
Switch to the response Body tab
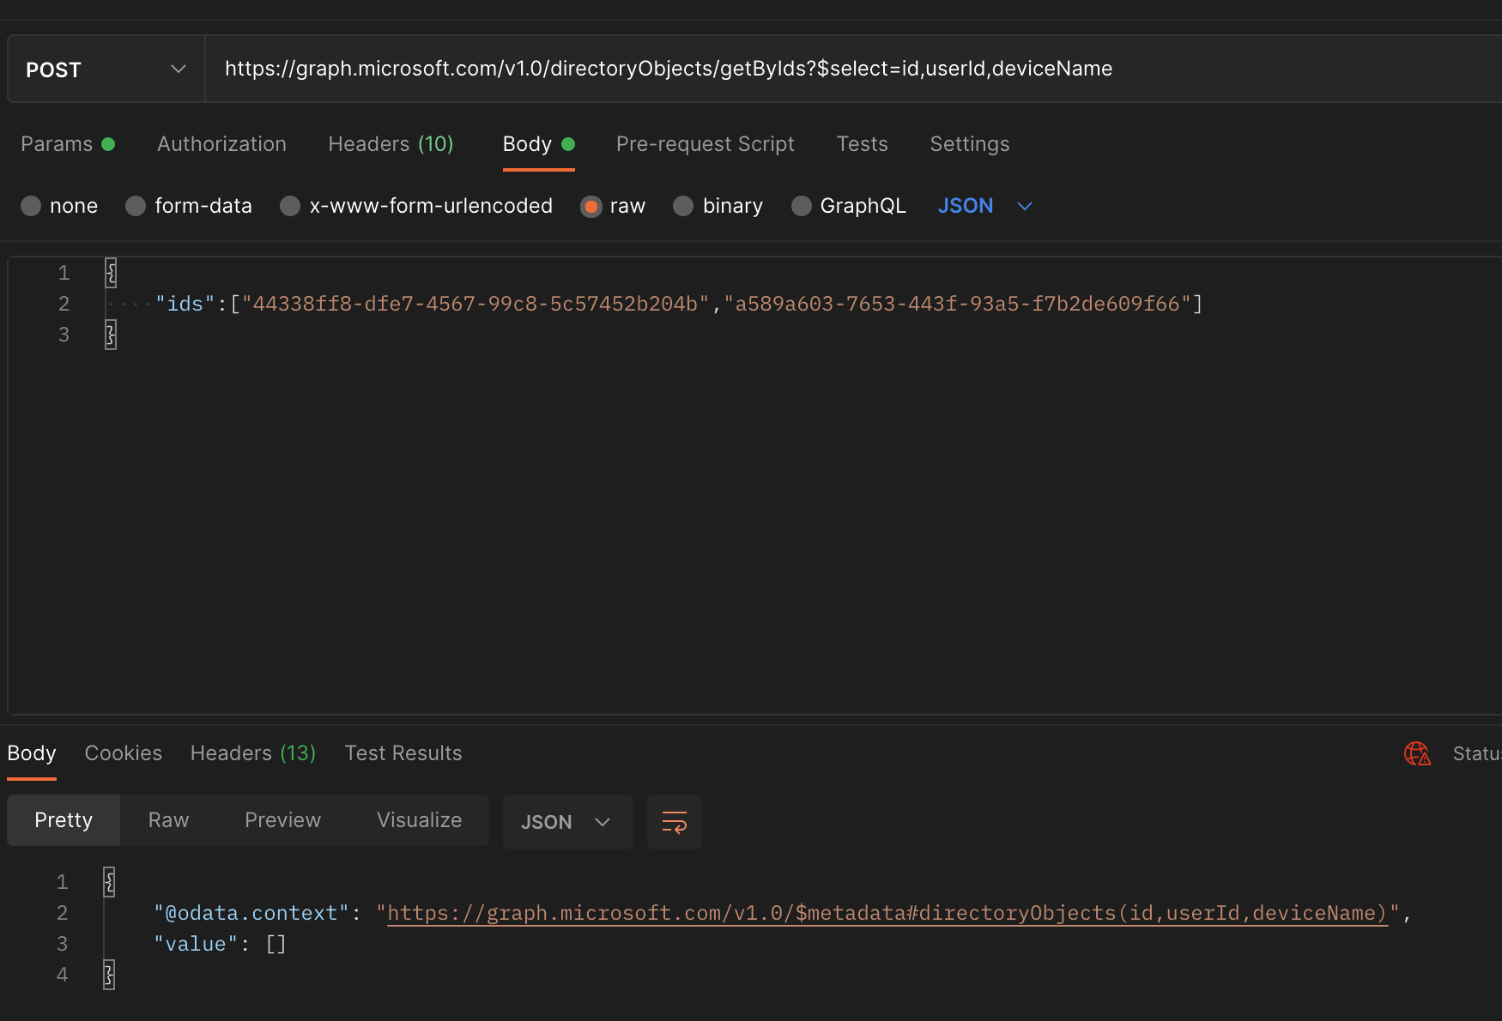pos(32,753)
